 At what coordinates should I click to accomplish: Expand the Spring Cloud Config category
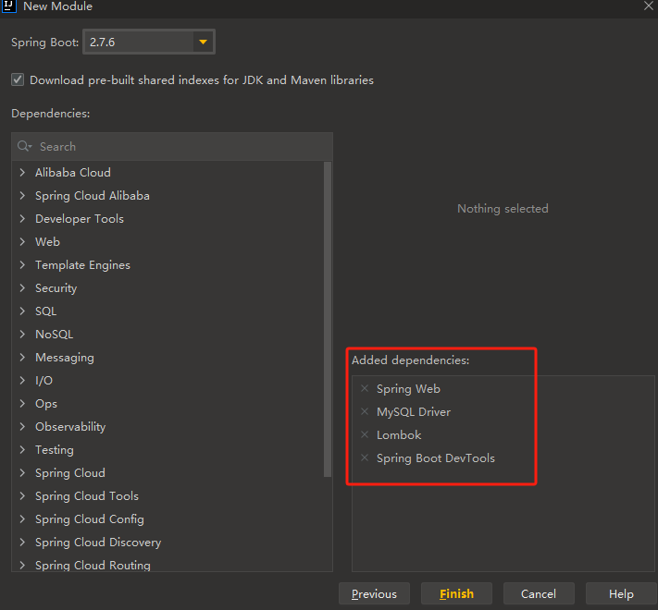click(22, 518)
